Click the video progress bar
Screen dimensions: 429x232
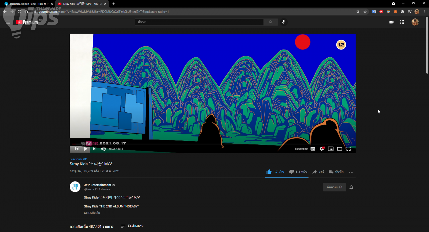[x=212, y=144]
